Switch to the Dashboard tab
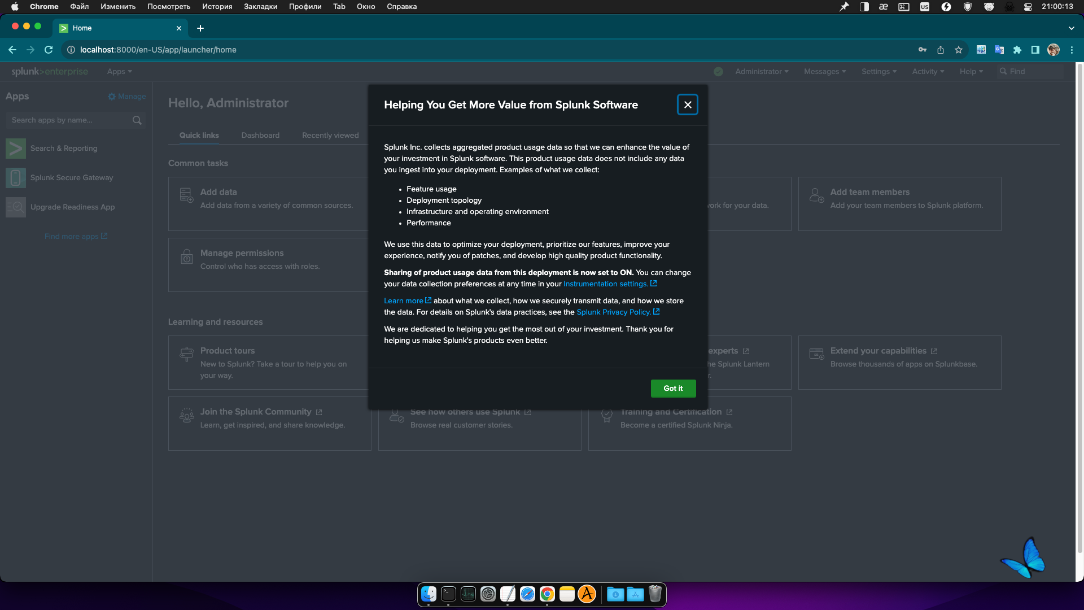The height and width of the screenshot is (610, 1084). 260,136
